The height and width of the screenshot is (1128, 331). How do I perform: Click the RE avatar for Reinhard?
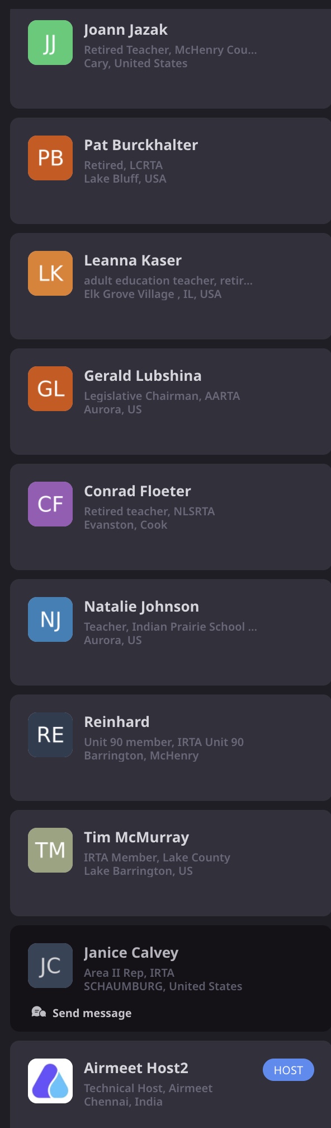(50, 735)
